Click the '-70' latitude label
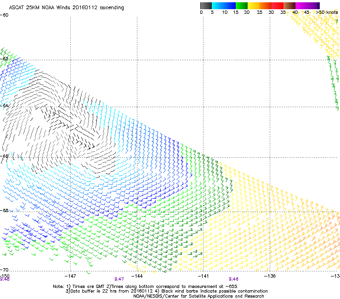 pyautogui.click(x=4, y=270)
